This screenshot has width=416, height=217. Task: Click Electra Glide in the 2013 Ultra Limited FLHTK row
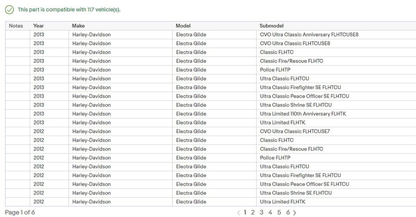click(191, 123)
